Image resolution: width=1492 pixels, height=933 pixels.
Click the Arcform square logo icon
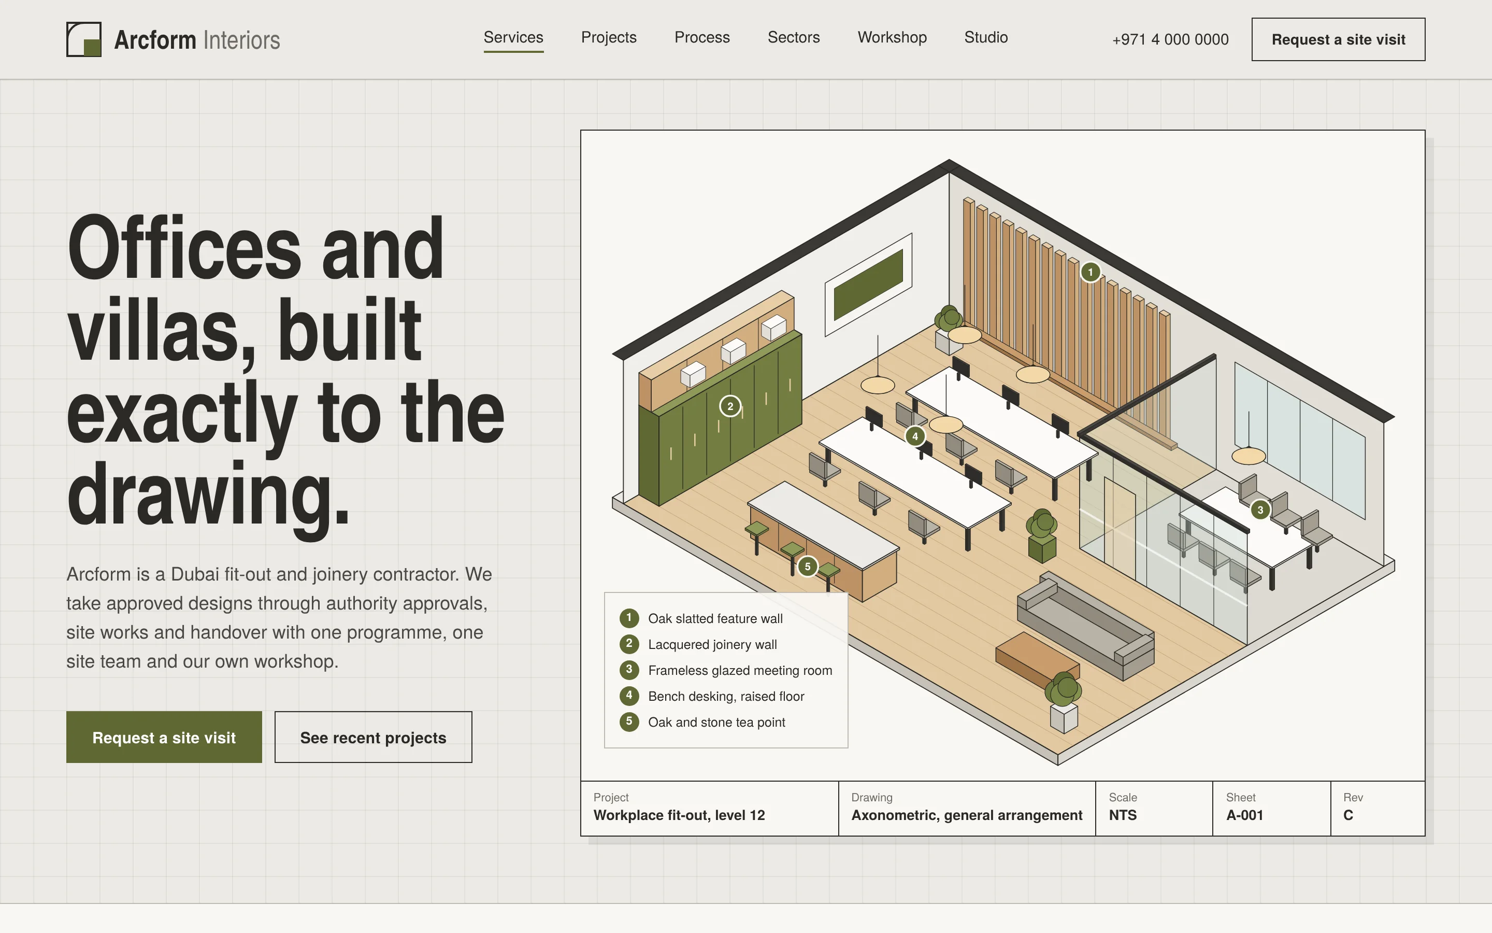[x=84, y=39]
